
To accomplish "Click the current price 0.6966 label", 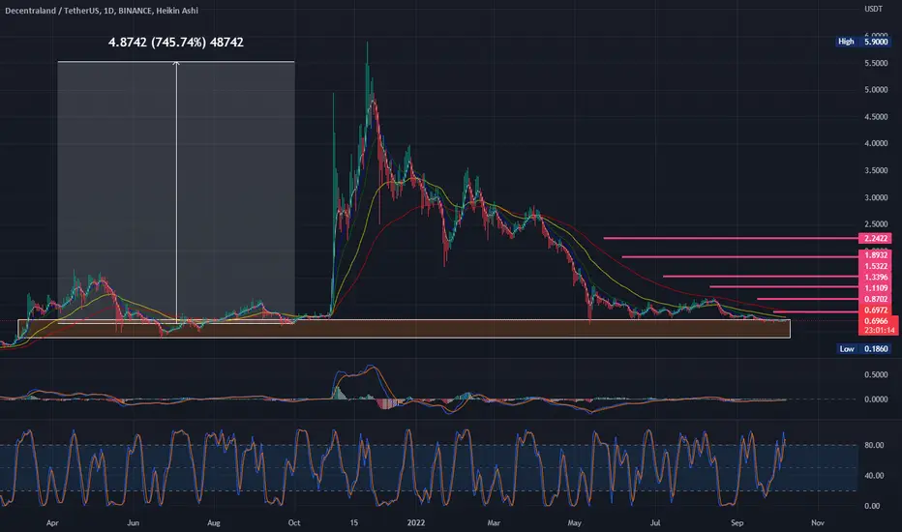I will [x=877, y=321].
